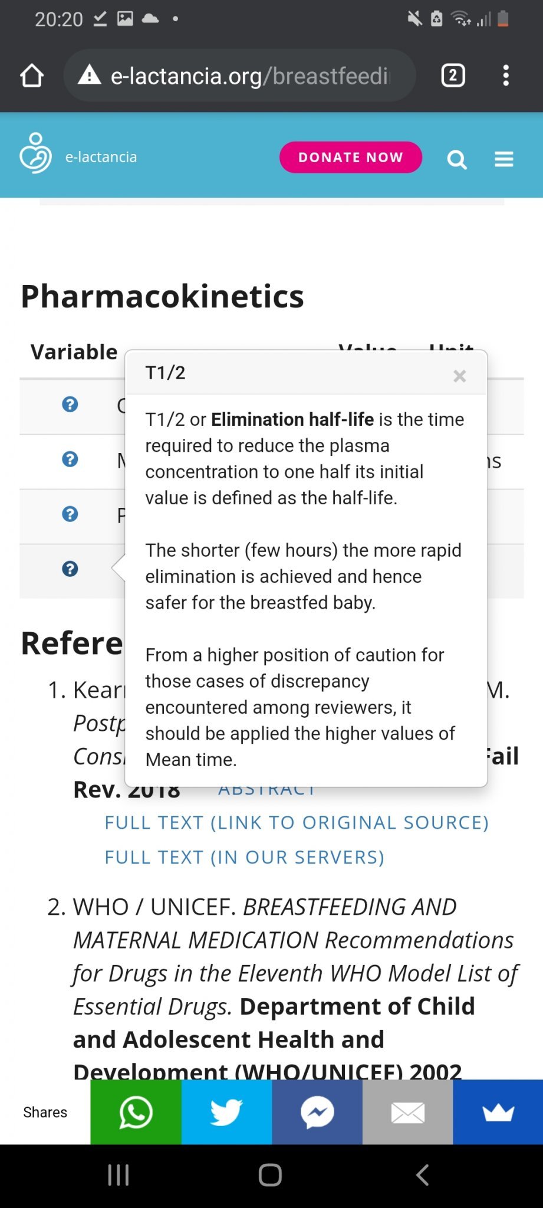Tap the e-lactancia logo
543x1208 pixels.
[x=36, y=153]
